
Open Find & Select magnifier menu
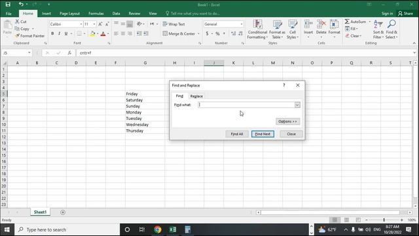(x=392, y=29)
